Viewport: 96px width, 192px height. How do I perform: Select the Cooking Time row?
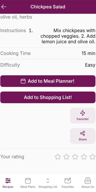(48, 54)
